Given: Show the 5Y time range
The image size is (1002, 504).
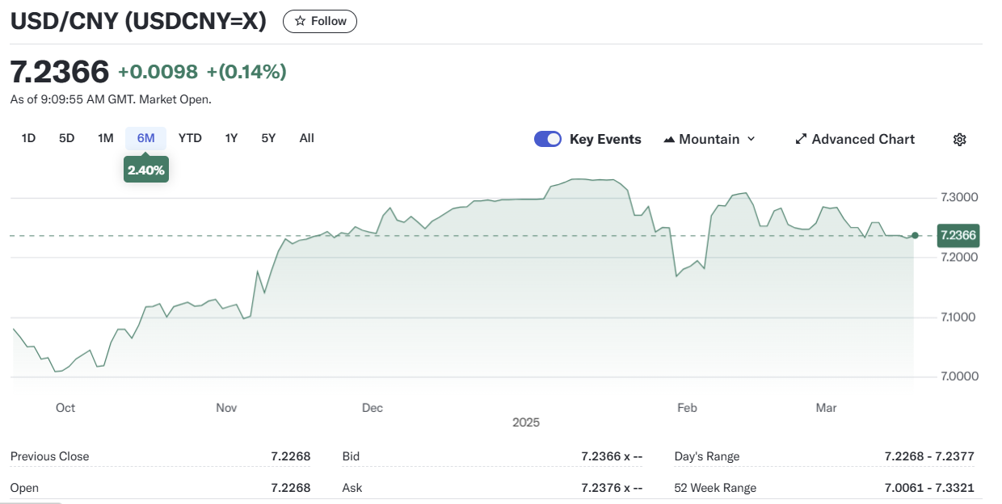Looking at the screenshot, I should (x=268, y=138).
